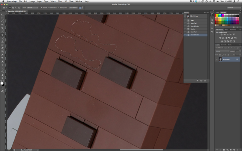The image size is (242, 151).
Task: Switch to the Styles tab
Action: (x=226, y=30)
